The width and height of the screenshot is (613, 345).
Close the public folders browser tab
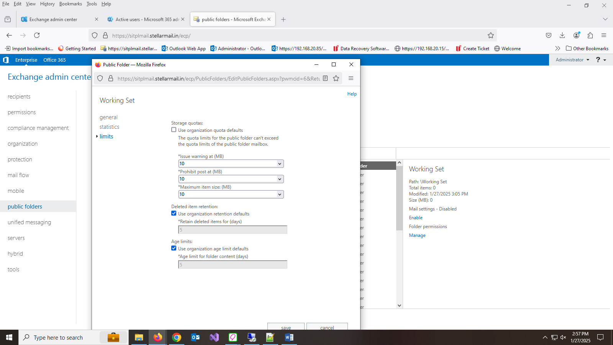point(269,19)
